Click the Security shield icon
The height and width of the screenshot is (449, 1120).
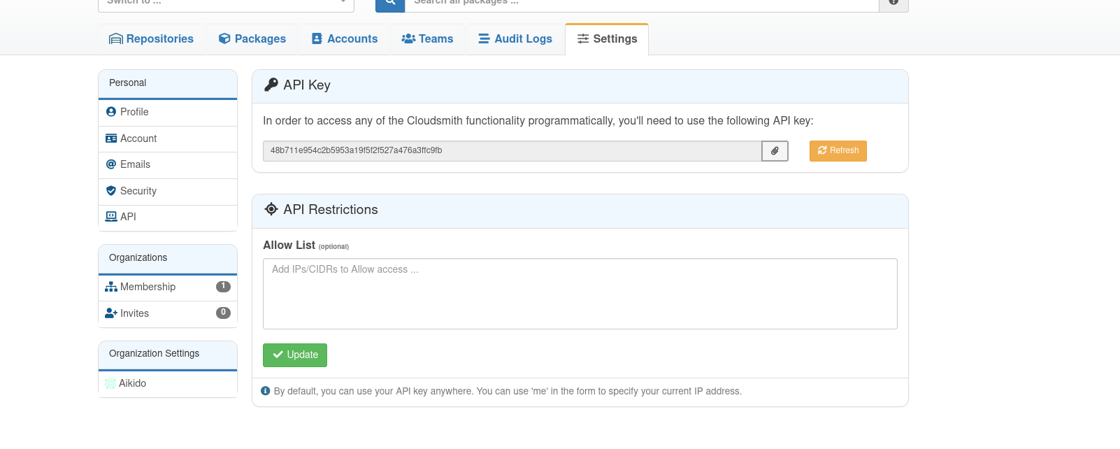(x=111, y=191)
